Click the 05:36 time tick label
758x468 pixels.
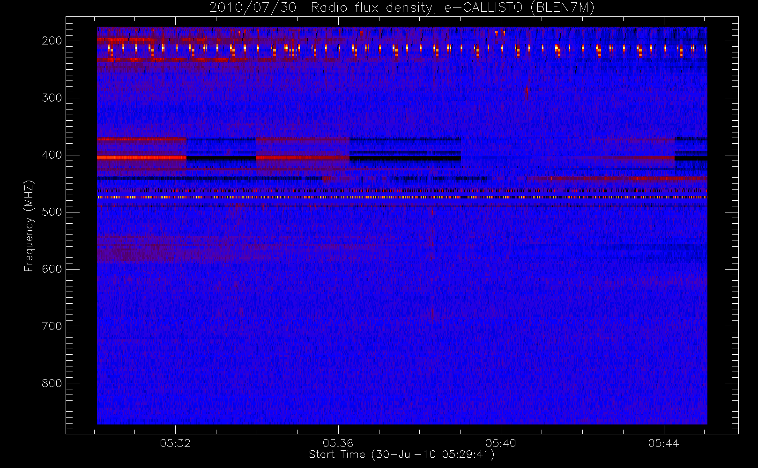(338, 443)
